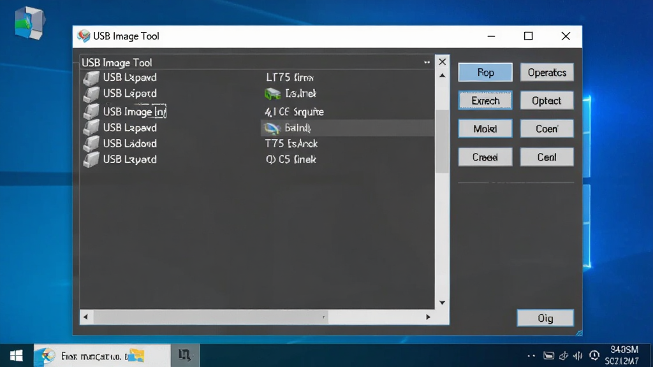Click the drive icon beside USB Lxiperd
653x367 pixels.
[91, 94]
